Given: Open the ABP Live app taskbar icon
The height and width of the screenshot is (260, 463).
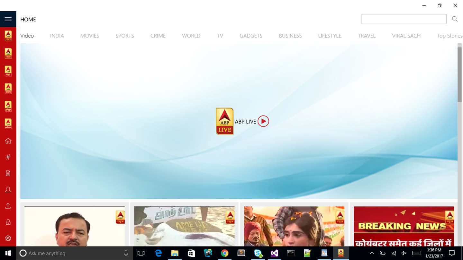Looking at the screenshot, I should [341, 253].
